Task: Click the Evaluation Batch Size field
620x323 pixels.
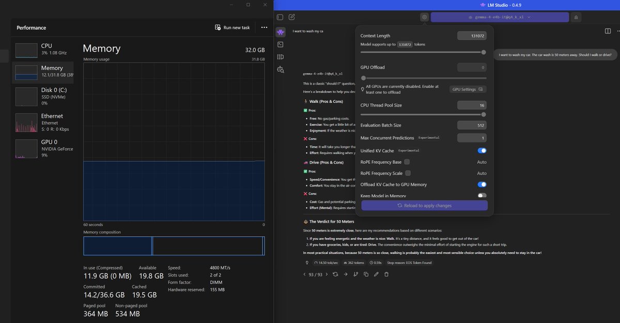Action: 472,125
